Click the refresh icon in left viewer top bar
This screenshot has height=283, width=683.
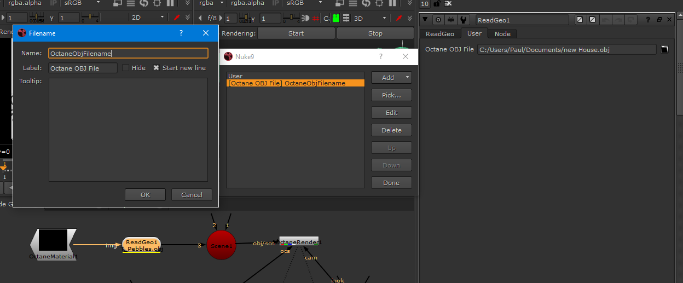click(144, 3)
